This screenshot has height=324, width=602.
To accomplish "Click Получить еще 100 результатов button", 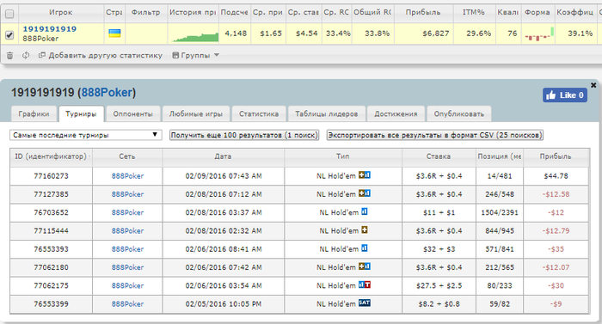I will [x=244, y=135].
